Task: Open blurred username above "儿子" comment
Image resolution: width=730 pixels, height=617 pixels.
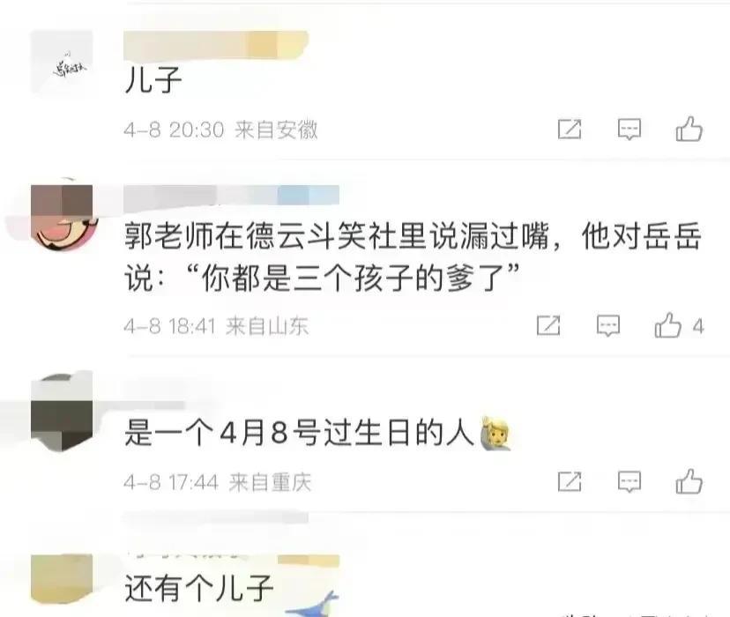Action: [216, 45]
